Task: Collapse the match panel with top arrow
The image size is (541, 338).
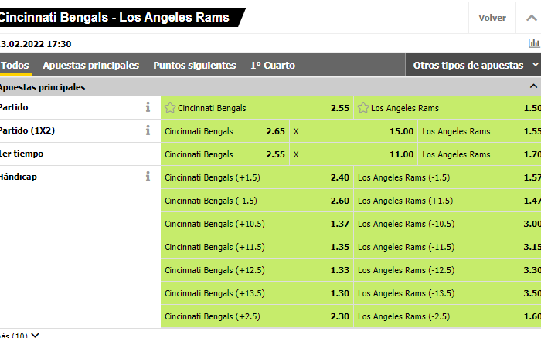Action: 532,18
